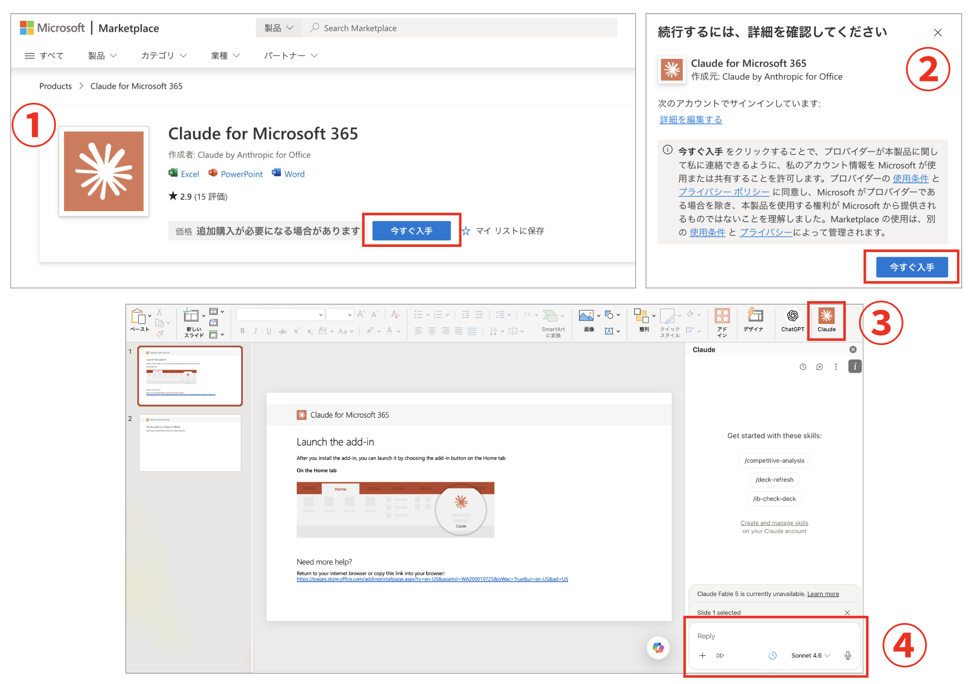Open the font name combo box

pos(280,315)
